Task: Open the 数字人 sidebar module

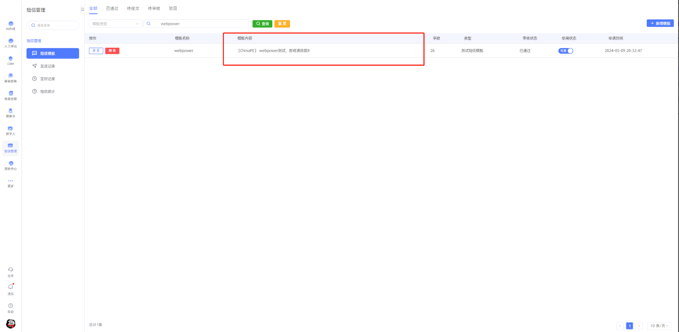Action: coord(11,130)
